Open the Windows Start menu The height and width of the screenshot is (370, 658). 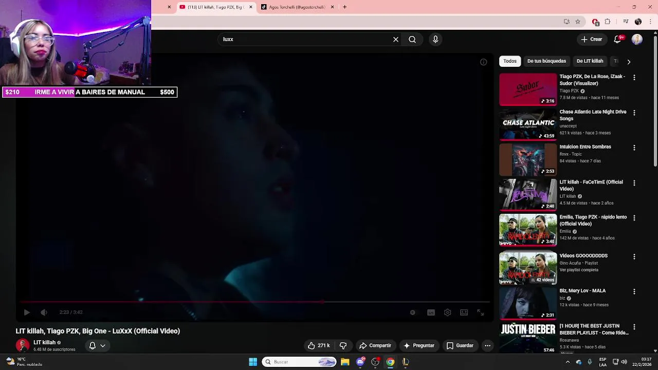[253, 362]
